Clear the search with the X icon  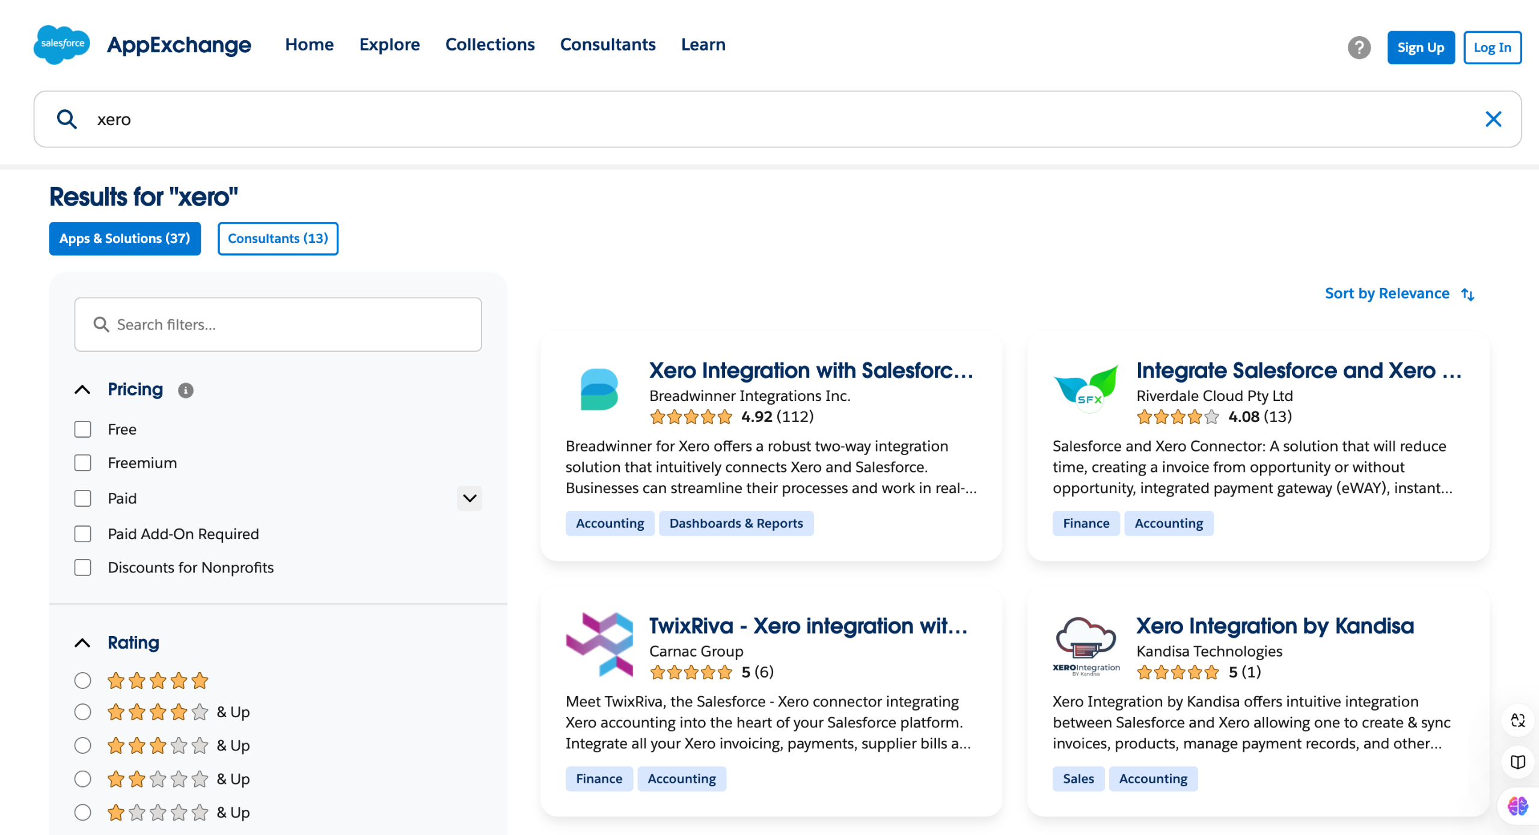[x=1493, y=119]
